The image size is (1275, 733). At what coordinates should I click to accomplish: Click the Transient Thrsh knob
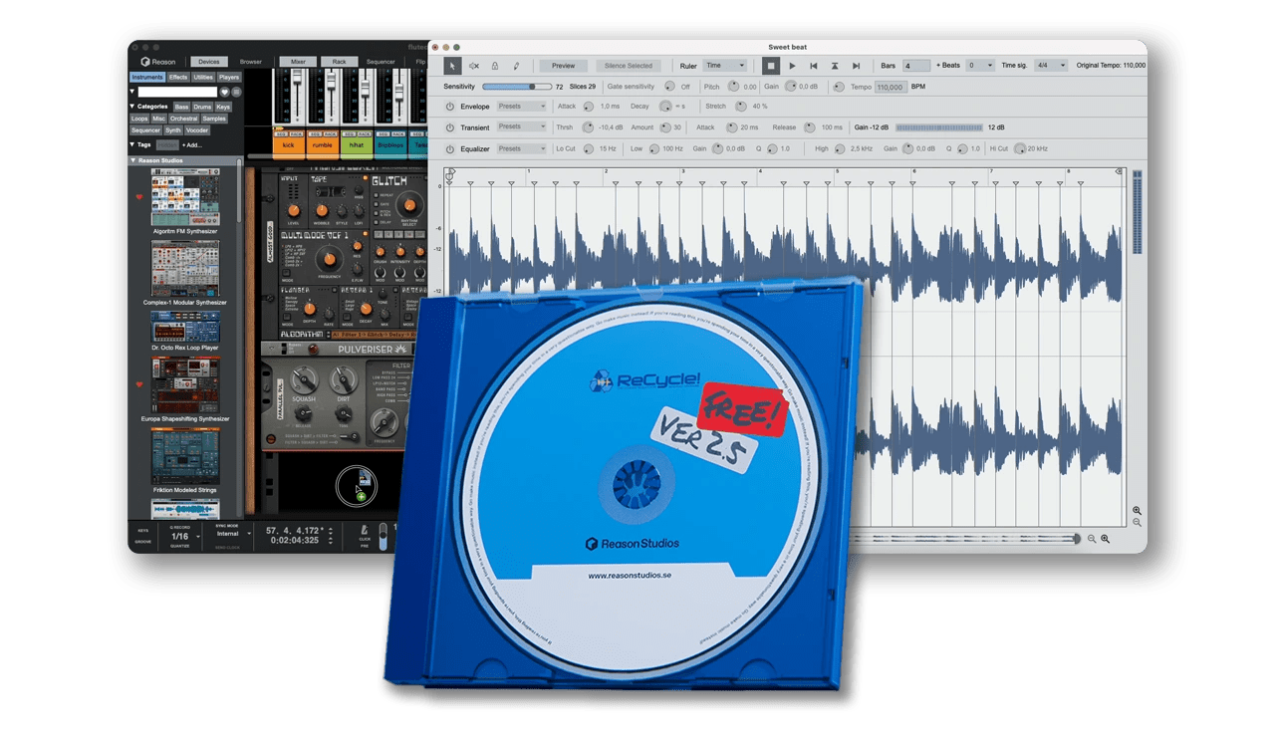coord(588,127)
